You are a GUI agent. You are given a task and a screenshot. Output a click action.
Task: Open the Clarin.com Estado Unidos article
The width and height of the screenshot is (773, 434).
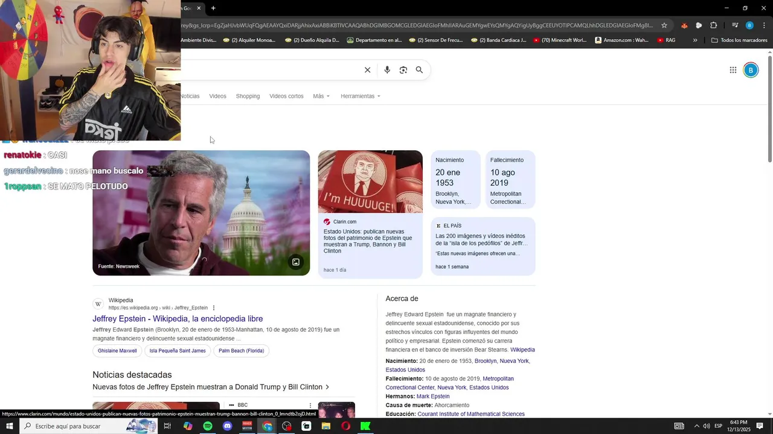[x=368, y=241]
